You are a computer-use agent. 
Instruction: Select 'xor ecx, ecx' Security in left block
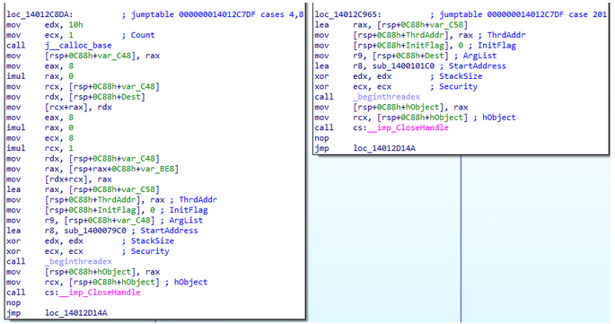click(88, 251)
